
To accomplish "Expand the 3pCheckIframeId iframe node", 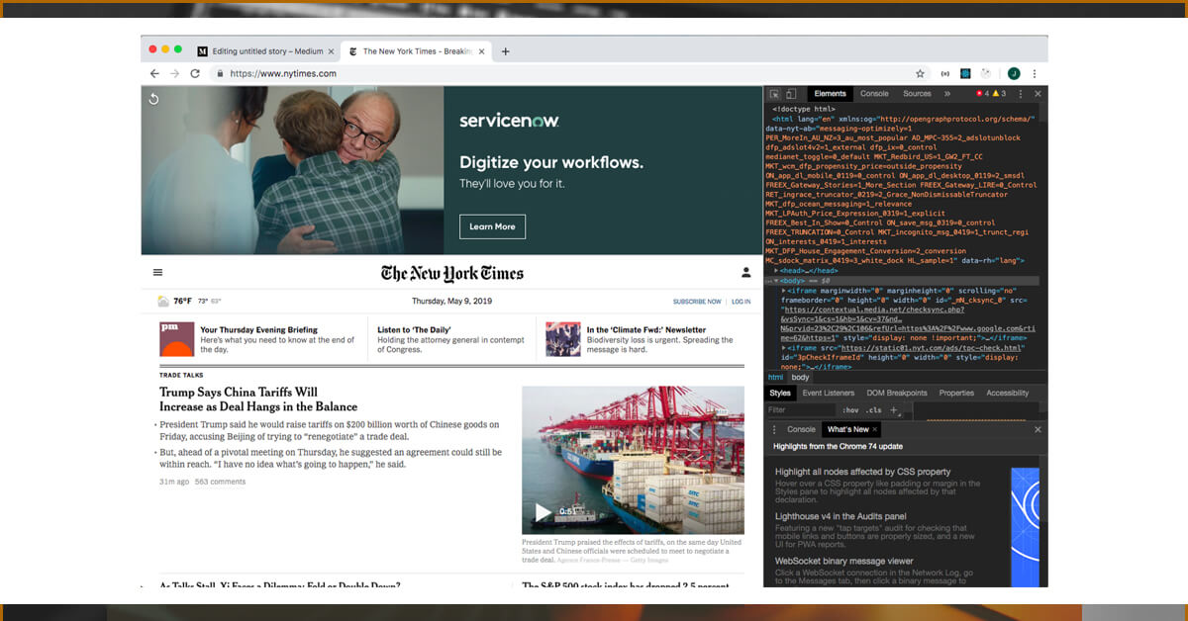I will pos(784,348).
